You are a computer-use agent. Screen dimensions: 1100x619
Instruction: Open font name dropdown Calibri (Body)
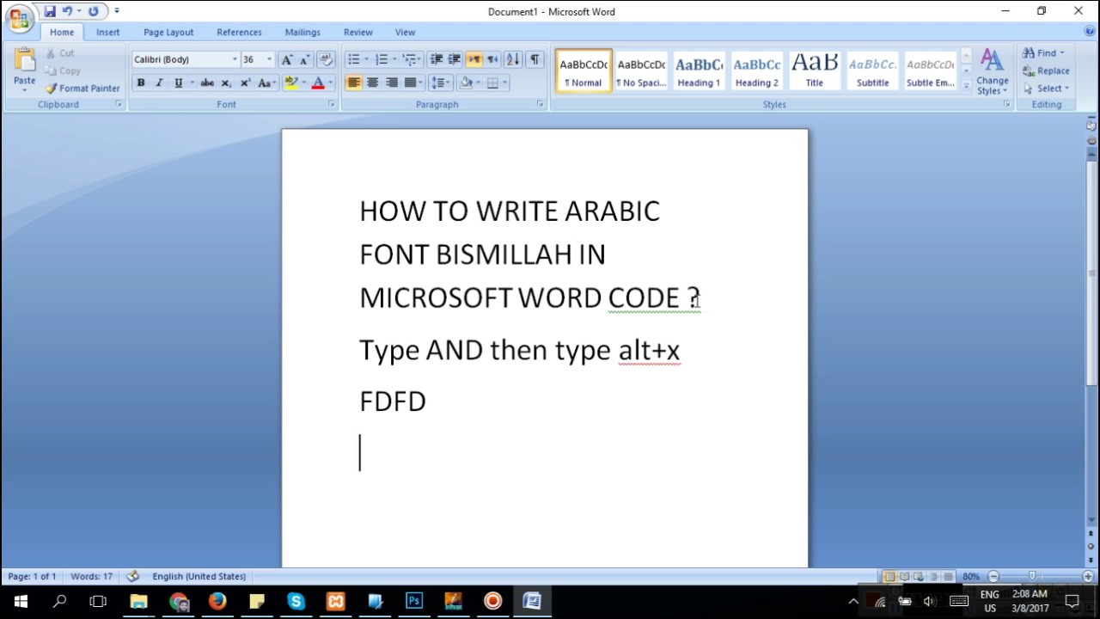pos(235,59)
